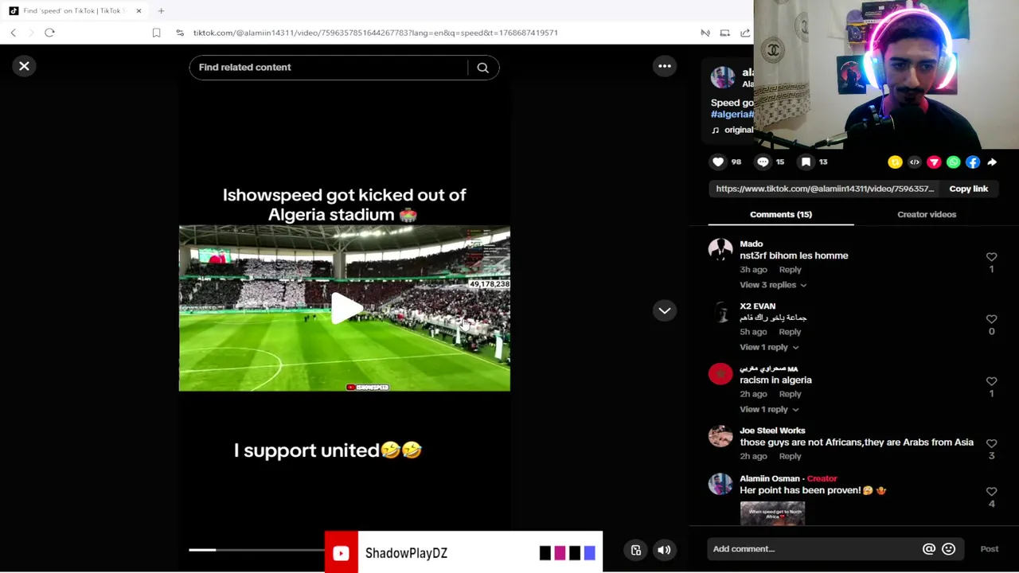Click the embed code icon
The width and height of the screenshot is (1019, 573).
click(x=915, y=162)
